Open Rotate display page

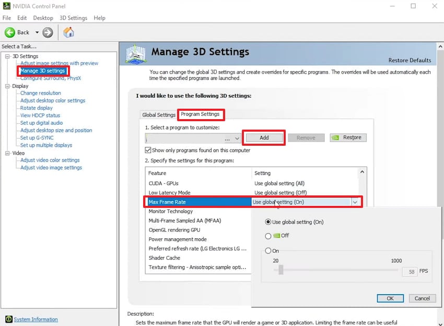[36, 108]
